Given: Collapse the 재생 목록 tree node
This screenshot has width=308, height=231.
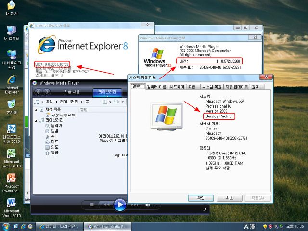Looking at the screenshot, I should click(x=36, y=110).
